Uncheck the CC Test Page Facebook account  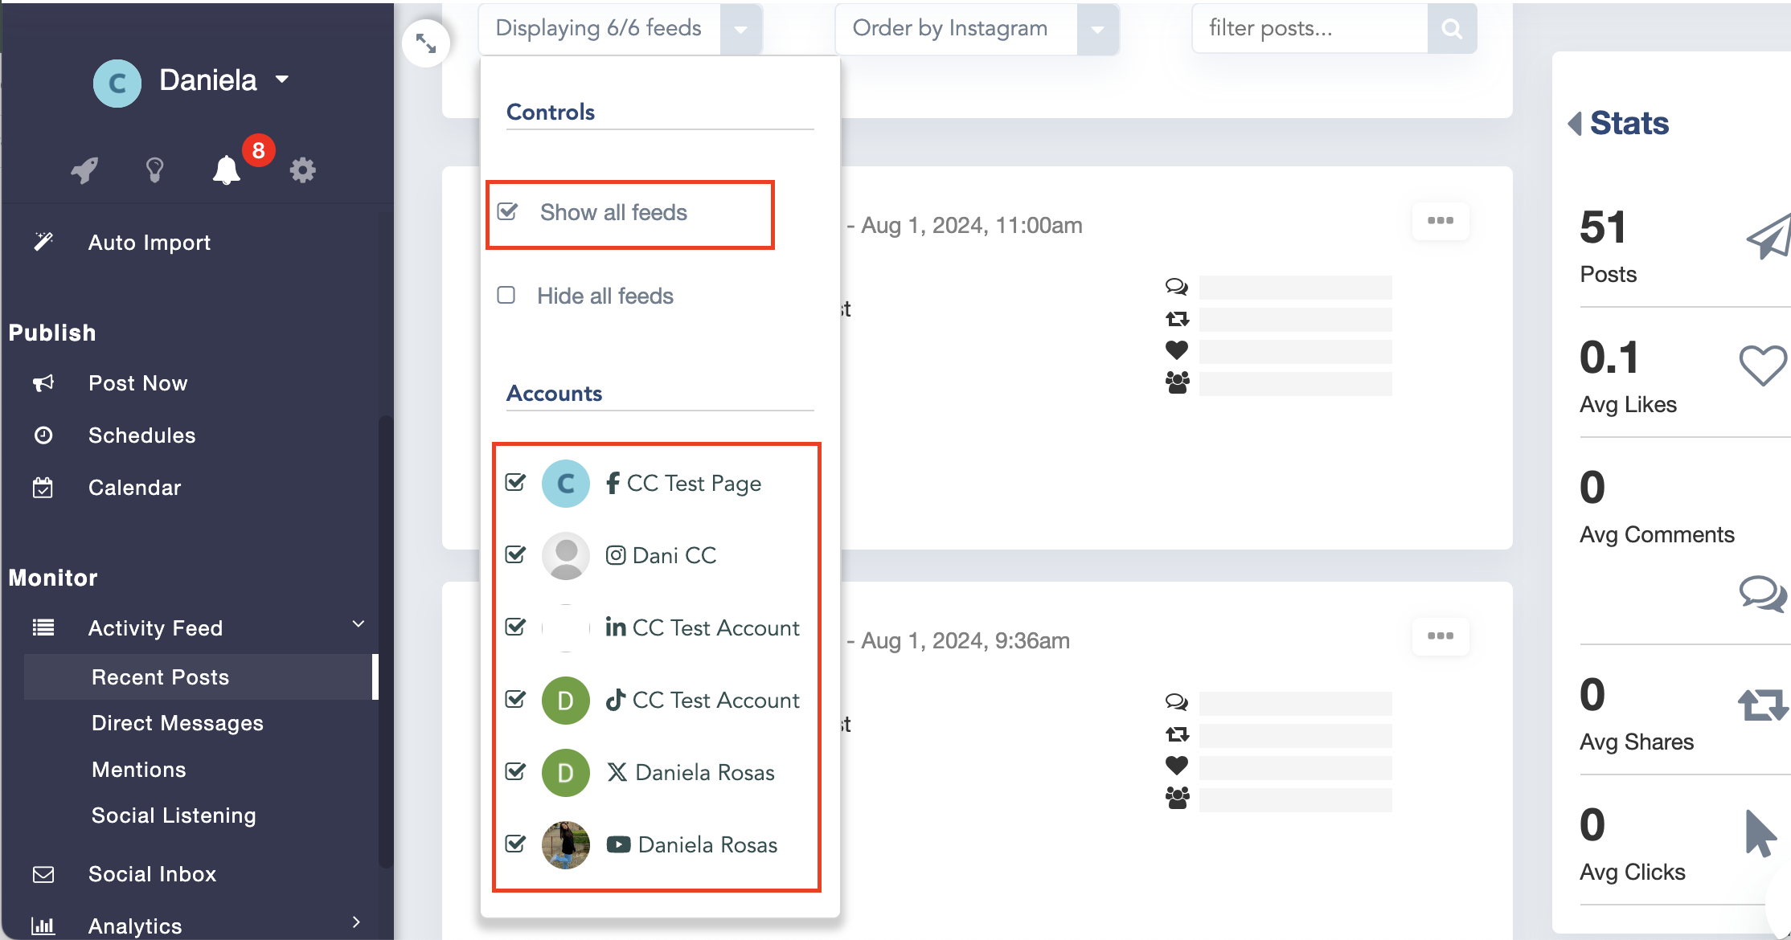pos(515,483)
